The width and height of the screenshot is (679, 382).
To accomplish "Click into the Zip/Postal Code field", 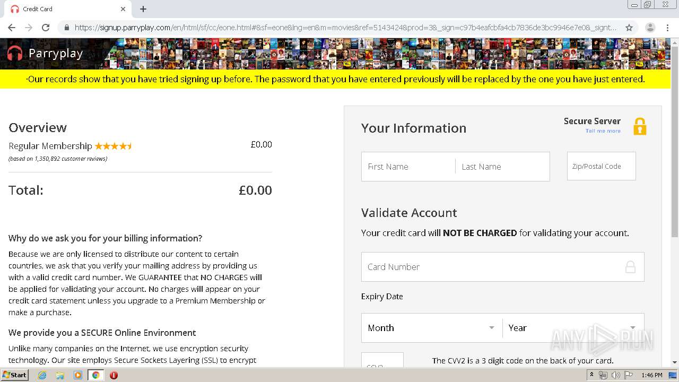I will point(601,166).
